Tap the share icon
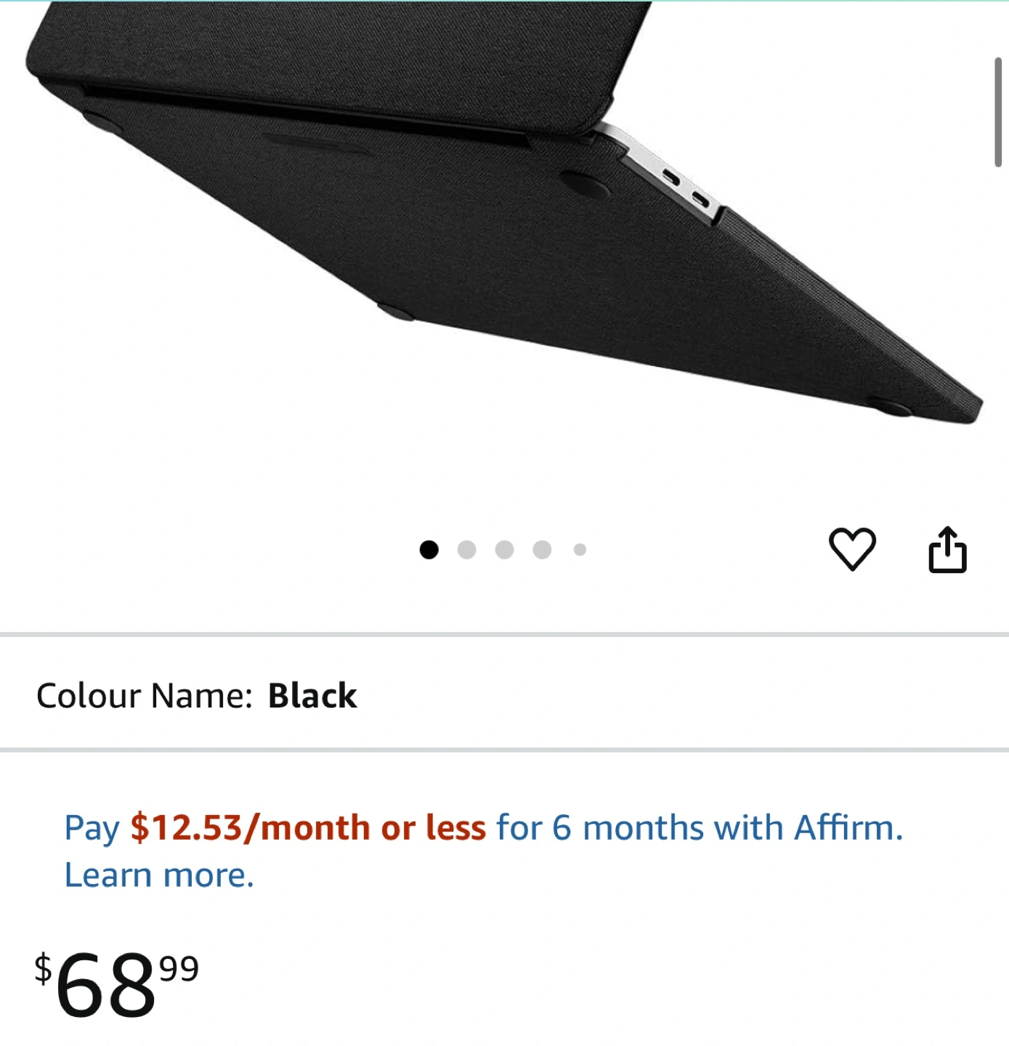Screen dimensions: 1009x1046 pos(947,549)
